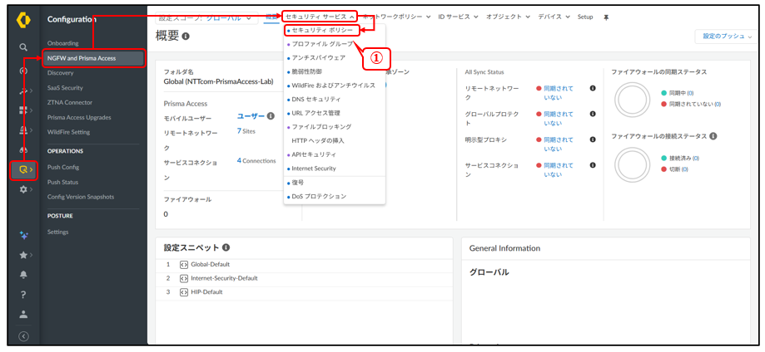Expand the ネットワークポリシー menu
Screen dimensions: 765x352
396,17
